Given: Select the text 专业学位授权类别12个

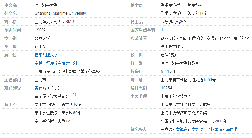Looking at the screenshot, I should pos(54,121).
